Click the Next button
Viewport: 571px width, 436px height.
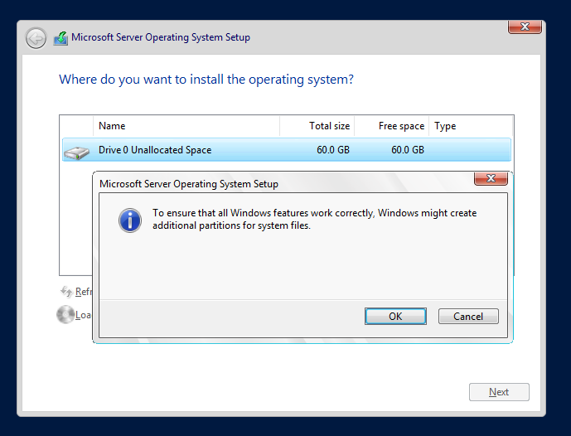498,392
